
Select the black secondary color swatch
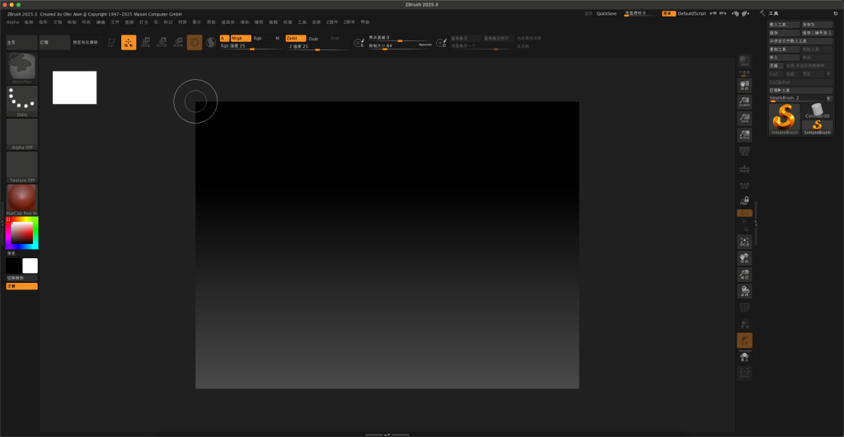13,265
